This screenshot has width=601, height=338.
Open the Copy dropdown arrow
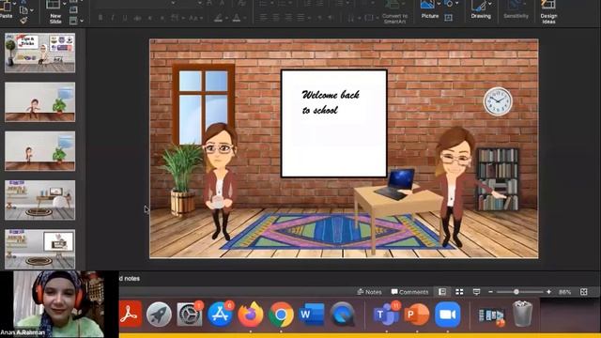point(32,10)
